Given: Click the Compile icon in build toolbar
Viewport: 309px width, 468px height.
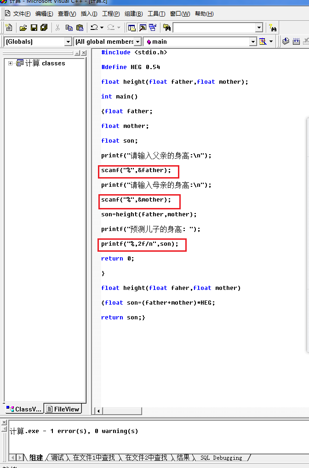Looking at the screenshot, I should (x=286, y=41).
